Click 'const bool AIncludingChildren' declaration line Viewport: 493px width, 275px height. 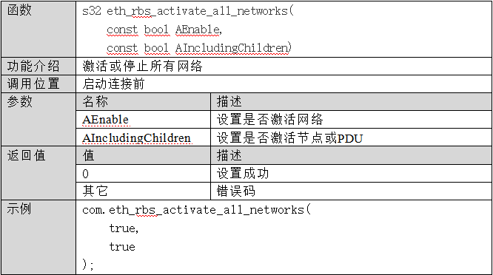click(x=199, y=48)
